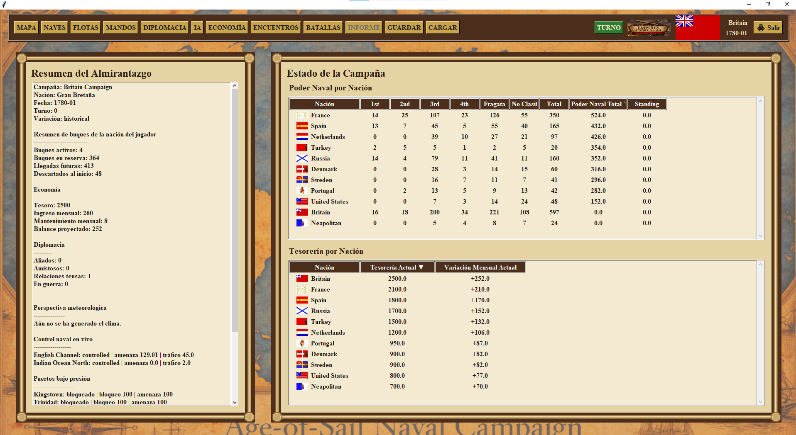This screenshot has height=435, width=796.
Task: Click Britain flag in treasury table
Action: [x=302, y=279]
